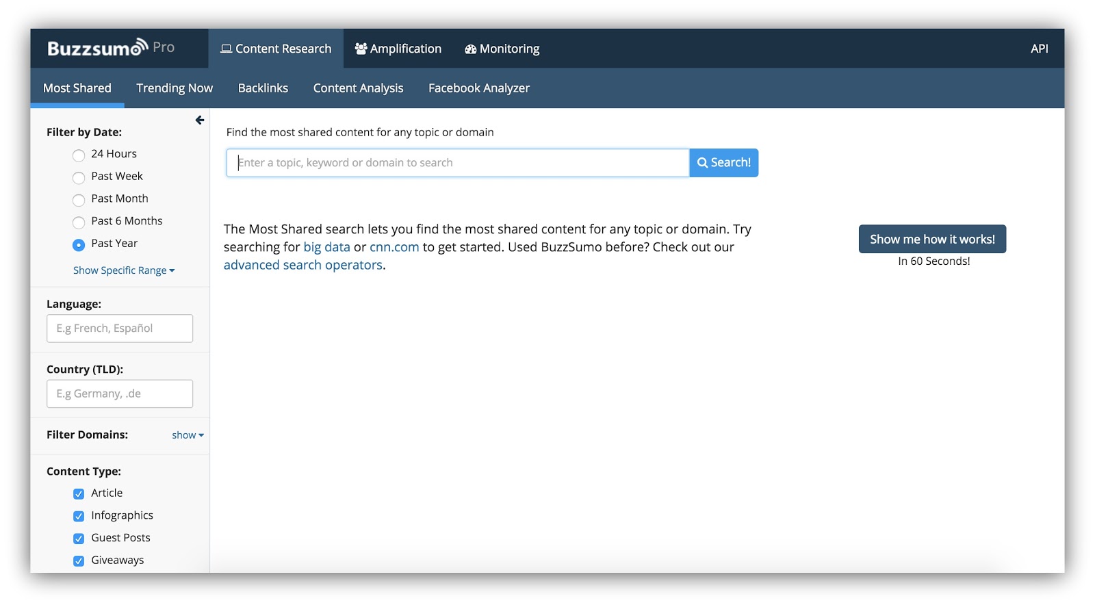This screenshot has width=1095, height=605.
Task: Switch to the Backlinks tab
Action: pos(263,88)
